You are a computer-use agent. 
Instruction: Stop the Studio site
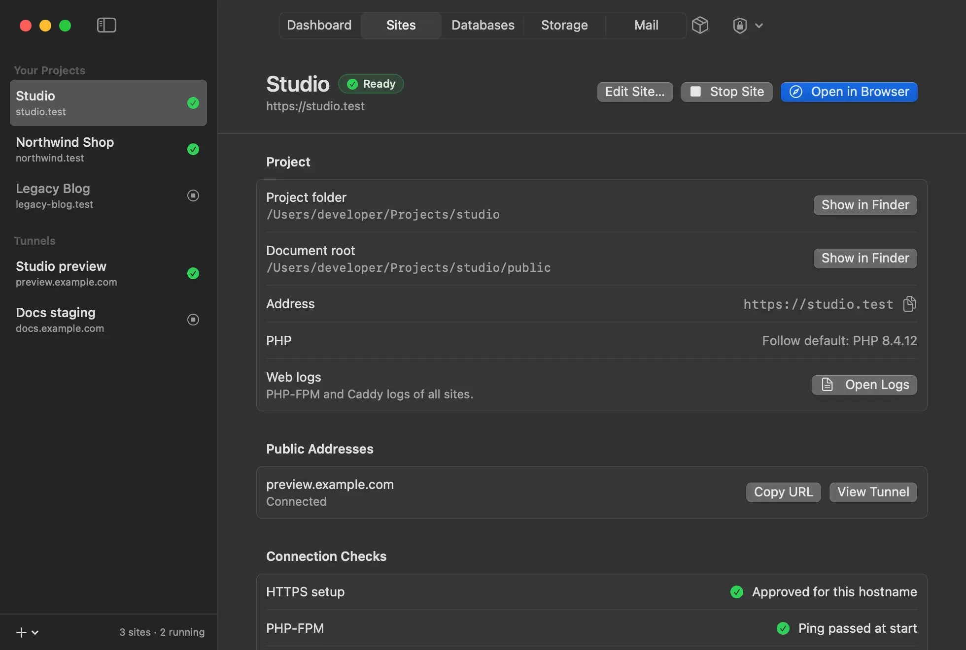pos(726,92)
